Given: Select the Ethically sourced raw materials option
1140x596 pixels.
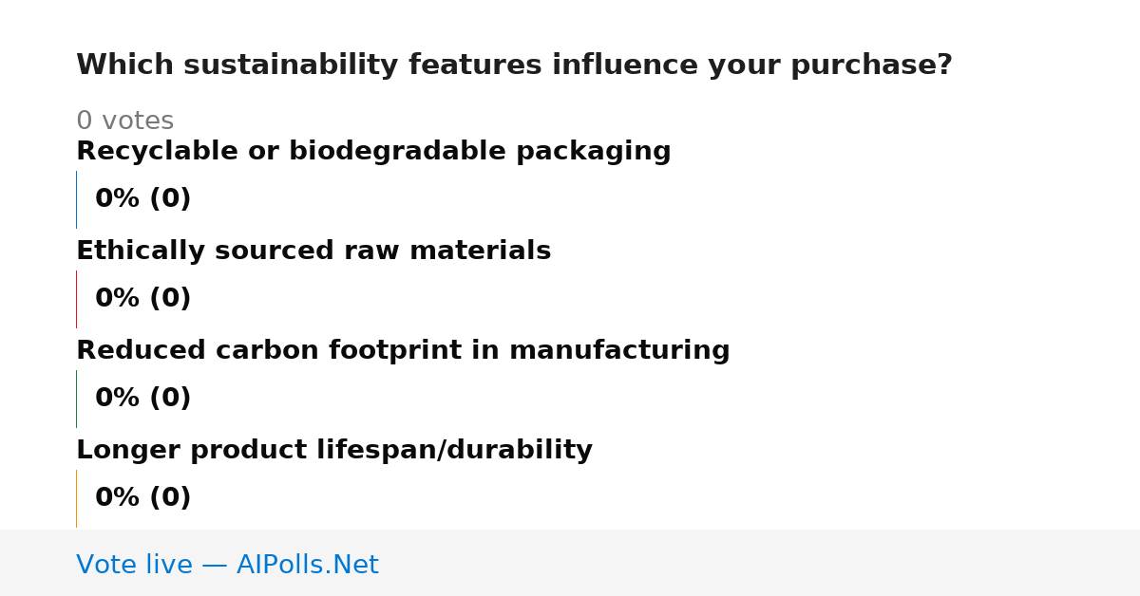Looking at the screenshot, I should [x=313, y=251].
